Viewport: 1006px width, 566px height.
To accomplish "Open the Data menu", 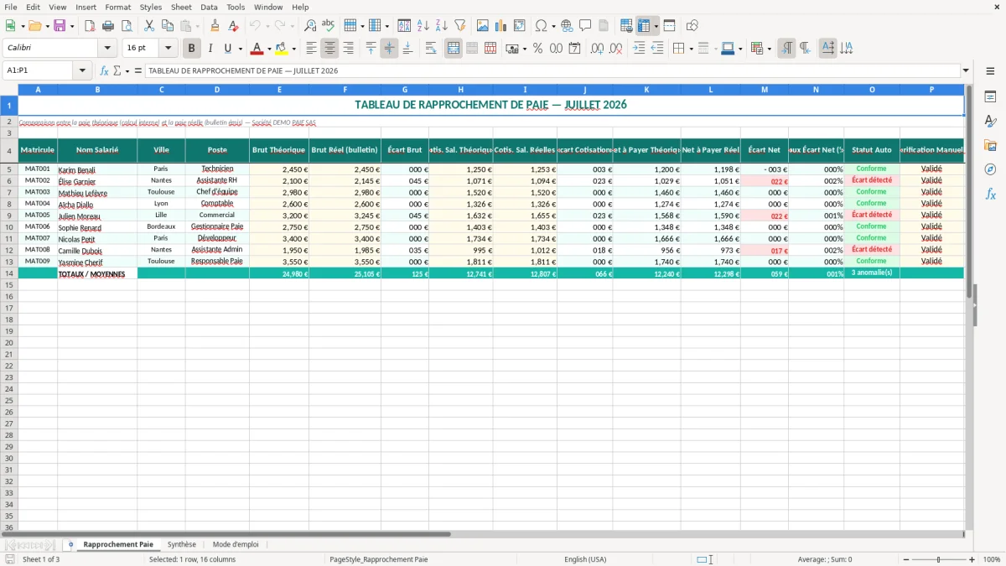I will click(x=209, y=7).
